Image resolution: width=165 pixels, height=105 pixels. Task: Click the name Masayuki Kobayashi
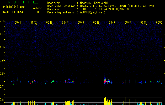94,3
